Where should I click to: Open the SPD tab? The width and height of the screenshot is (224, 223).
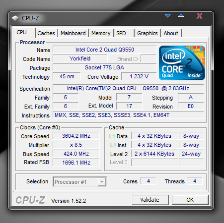[124, 33]
